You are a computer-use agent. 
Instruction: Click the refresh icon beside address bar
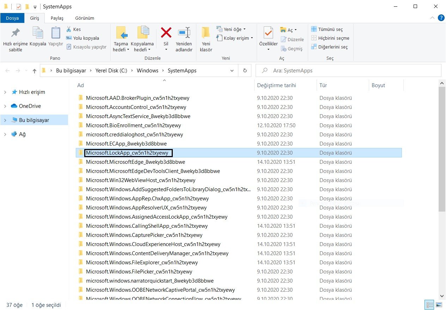[x=245, y=71]
